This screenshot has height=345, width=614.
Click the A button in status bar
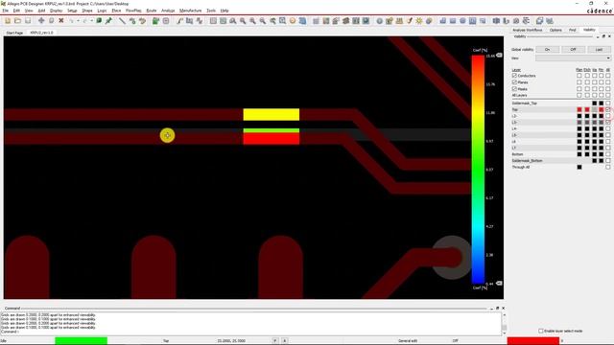pos(285,341)
